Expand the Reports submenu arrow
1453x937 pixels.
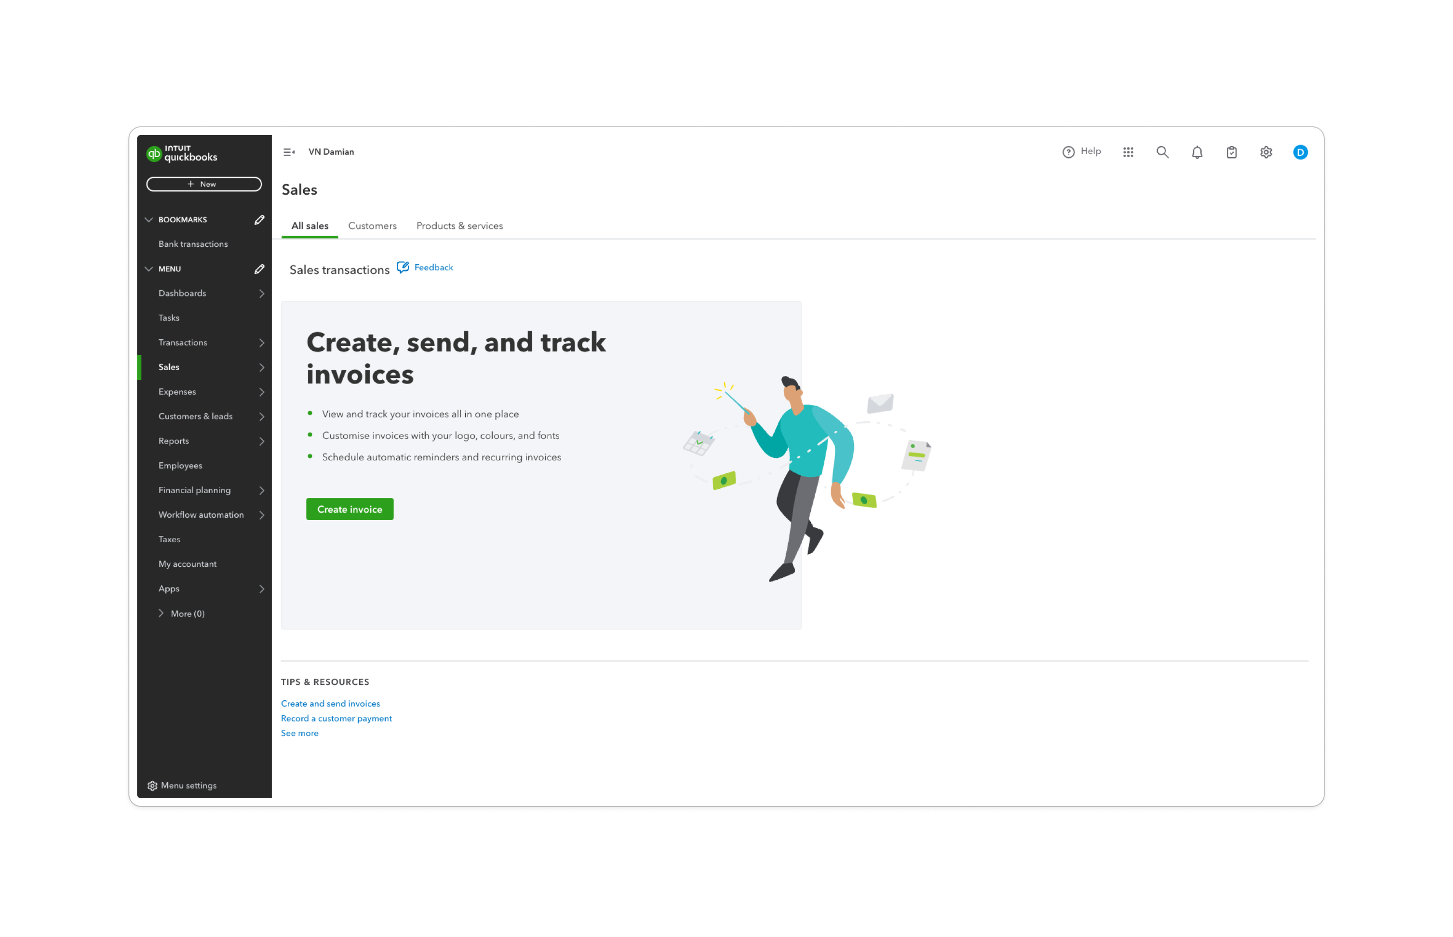[262, 441]
